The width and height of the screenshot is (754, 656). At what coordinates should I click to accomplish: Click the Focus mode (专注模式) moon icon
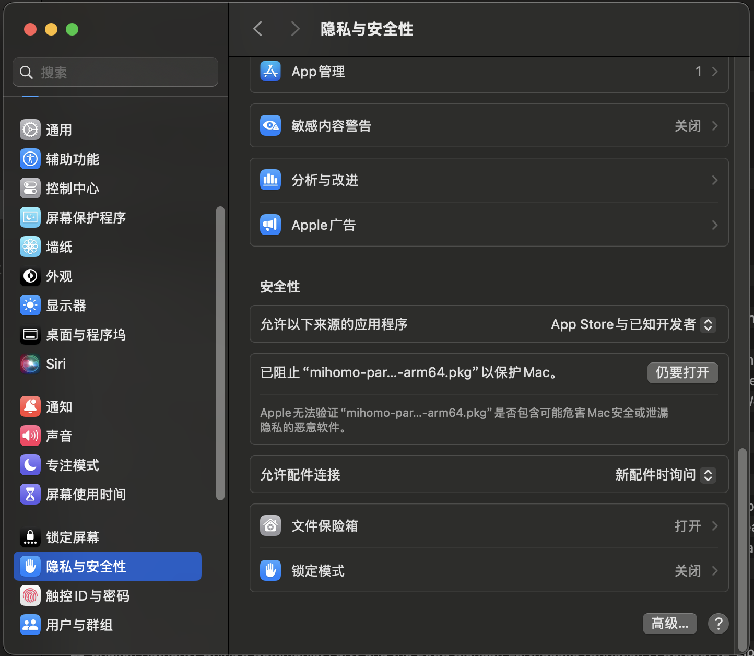pyautogui.click(x=30, y=465)
